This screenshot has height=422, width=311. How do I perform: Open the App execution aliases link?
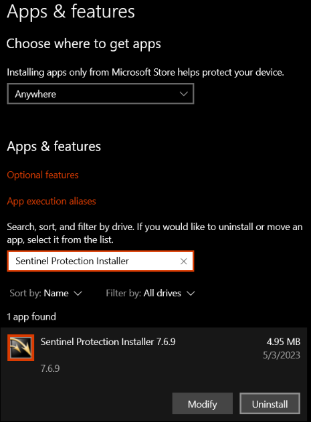pos(51,201)
